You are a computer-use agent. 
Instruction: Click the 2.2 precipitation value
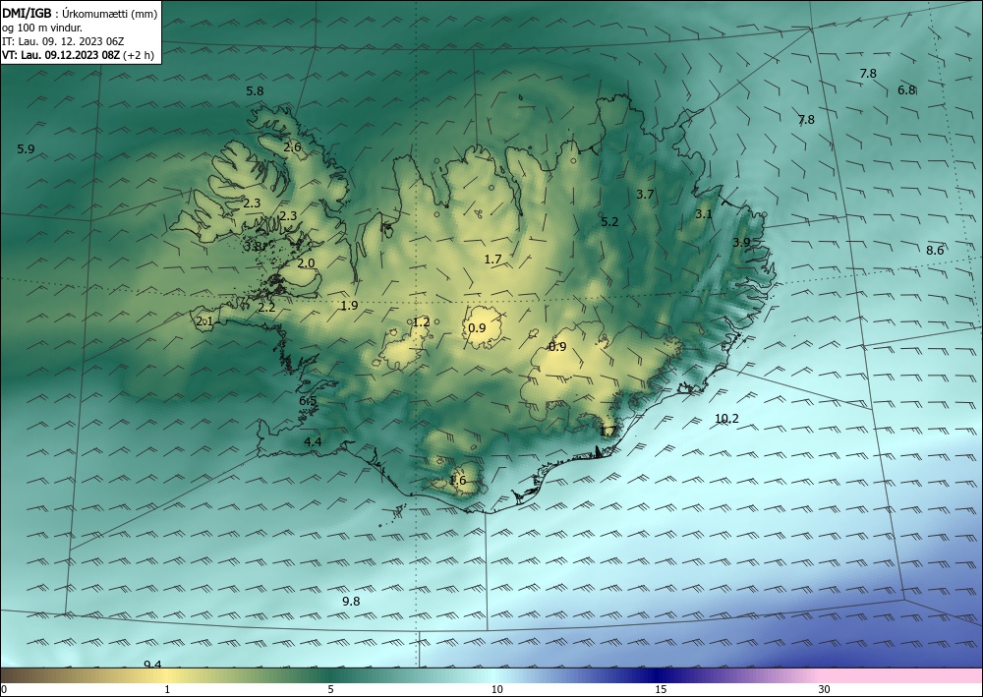click(266, 307)
